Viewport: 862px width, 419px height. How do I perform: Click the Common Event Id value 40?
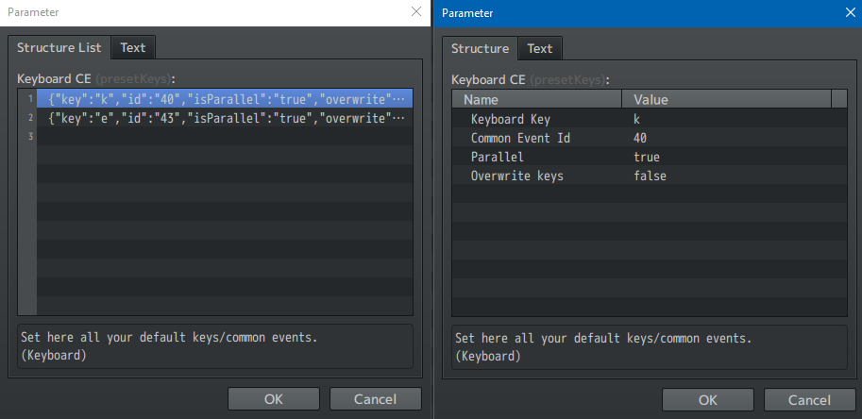tap(640, 139)
